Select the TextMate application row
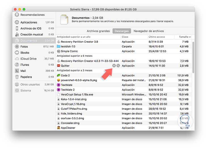 [x=124, y=85]
